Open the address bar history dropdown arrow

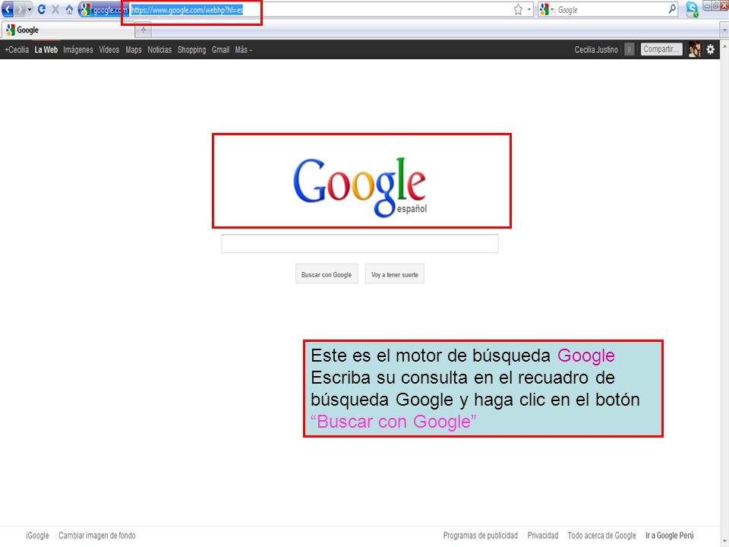(529, 10)
